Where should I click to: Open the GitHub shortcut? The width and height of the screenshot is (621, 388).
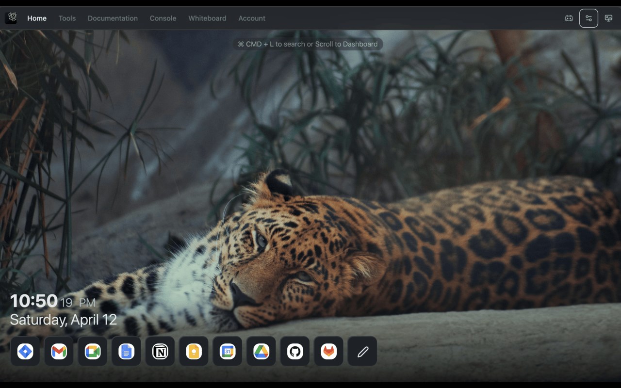pyautogui.click(x=295, y=351)
